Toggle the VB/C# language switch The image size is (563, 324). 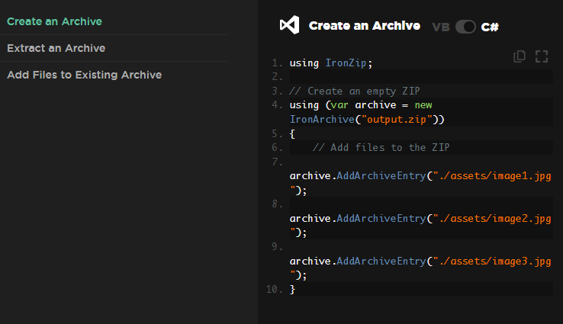[465, 27]
